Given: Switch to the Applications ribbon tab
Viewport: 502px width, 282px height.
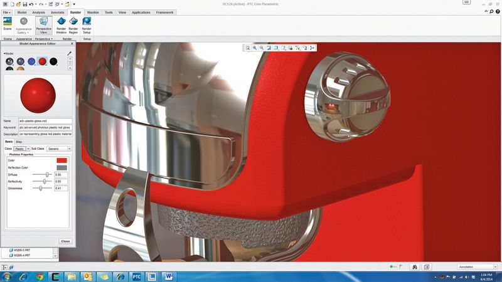Looking at the screenshot, I should [x=141, y=13].
